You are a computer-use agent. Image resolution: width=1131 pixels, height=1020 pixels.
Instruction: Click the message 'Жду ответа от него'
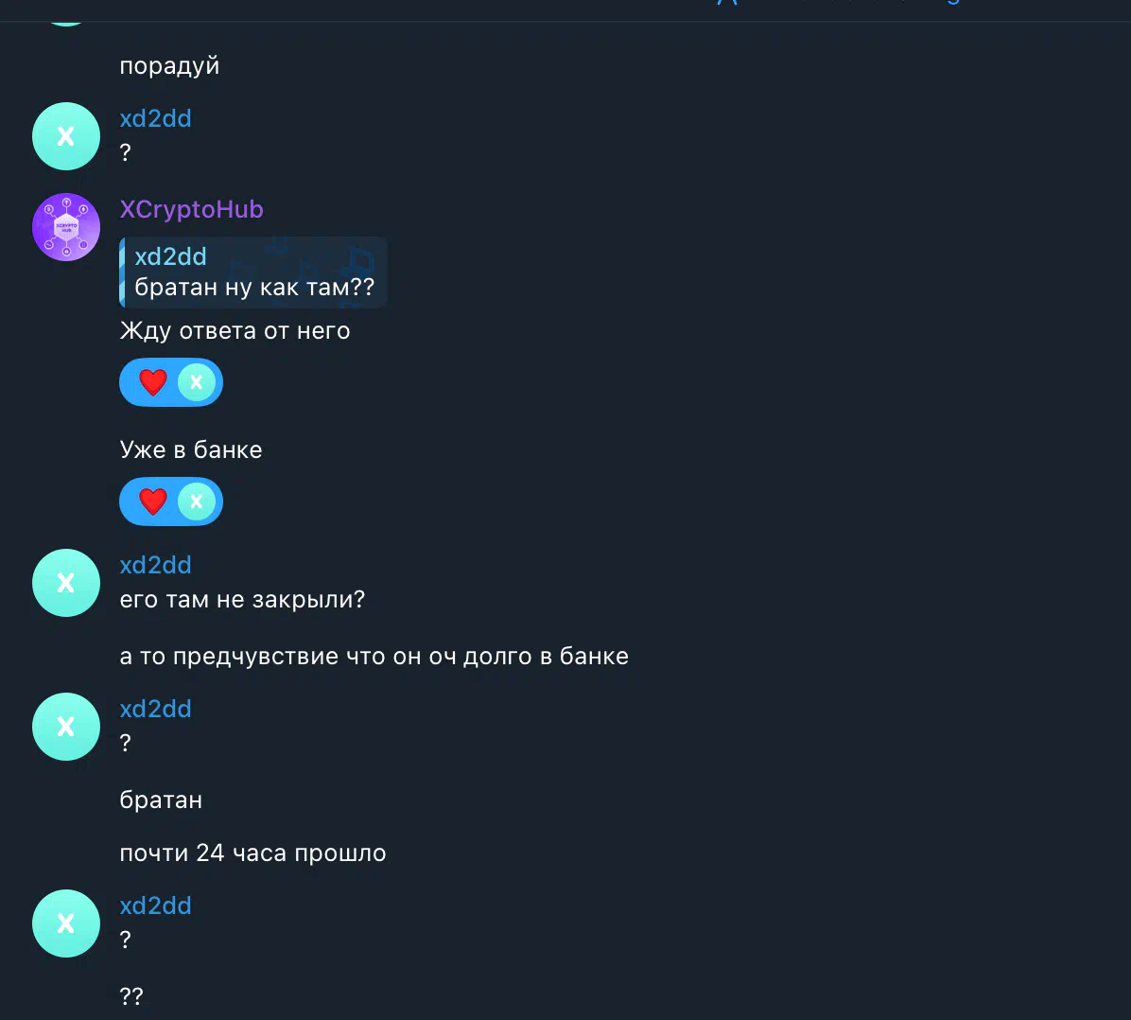pos(235,330)
